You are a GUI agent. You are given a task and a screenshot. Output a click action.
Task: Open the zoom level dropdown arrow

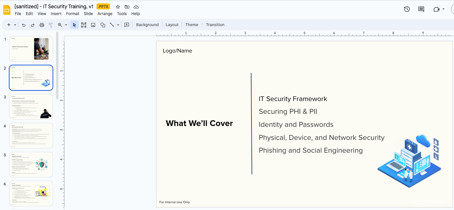pyautogui.click(x=66, y=25)
